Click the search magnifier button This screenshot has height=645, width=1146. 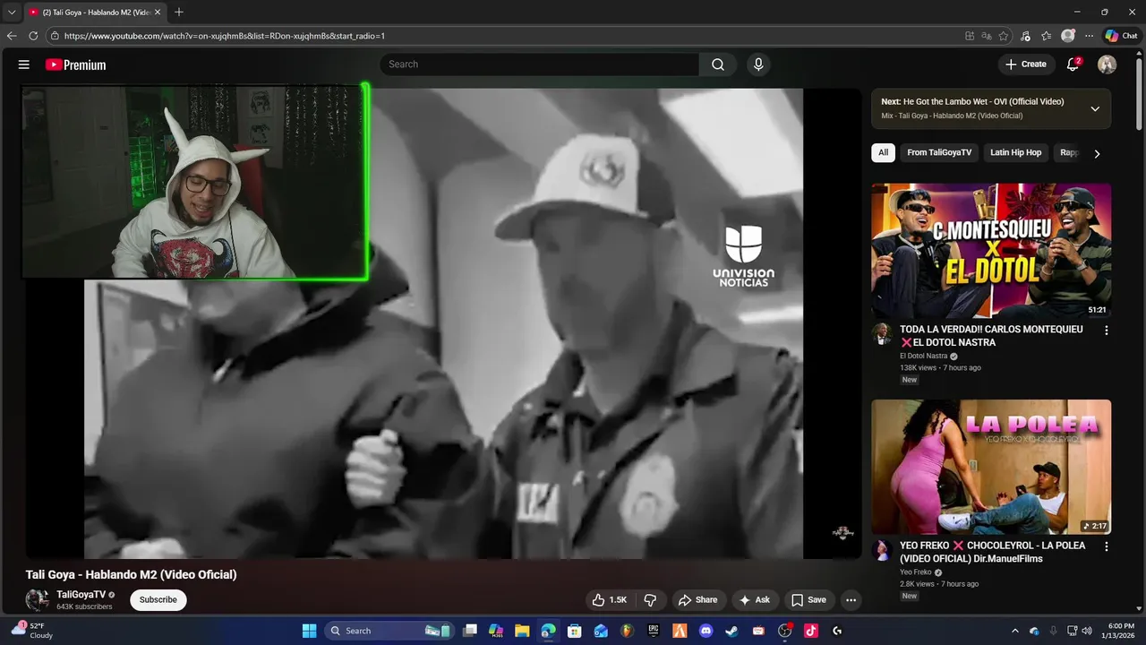(x=718, y=64)
